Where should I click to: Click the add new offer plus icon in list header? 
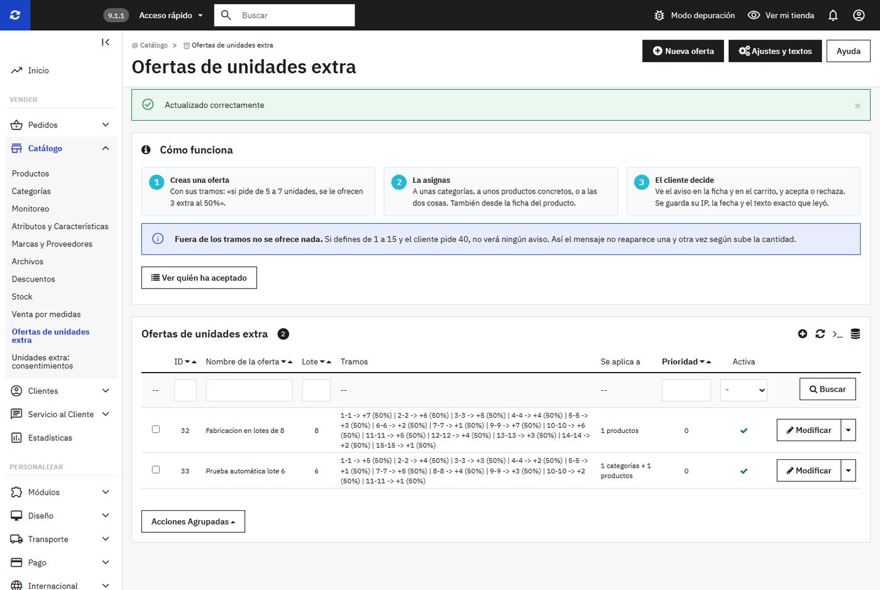[803, 334]
